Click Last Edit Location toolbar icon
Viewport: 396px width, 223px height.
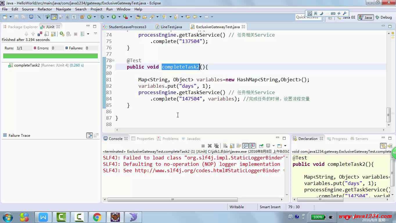(188, 17)
